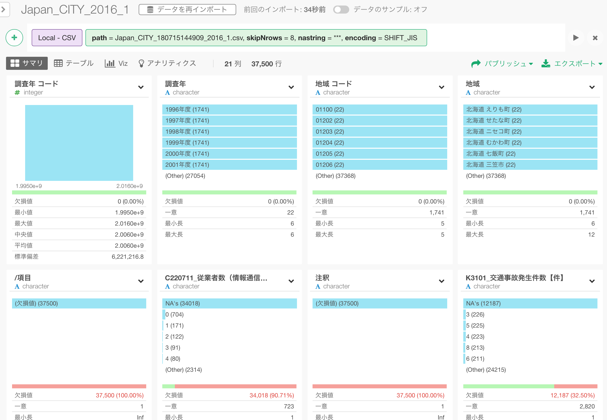Select 北海道 えりも町 (22) bar

pyautogui.click(x=530, y=110)
